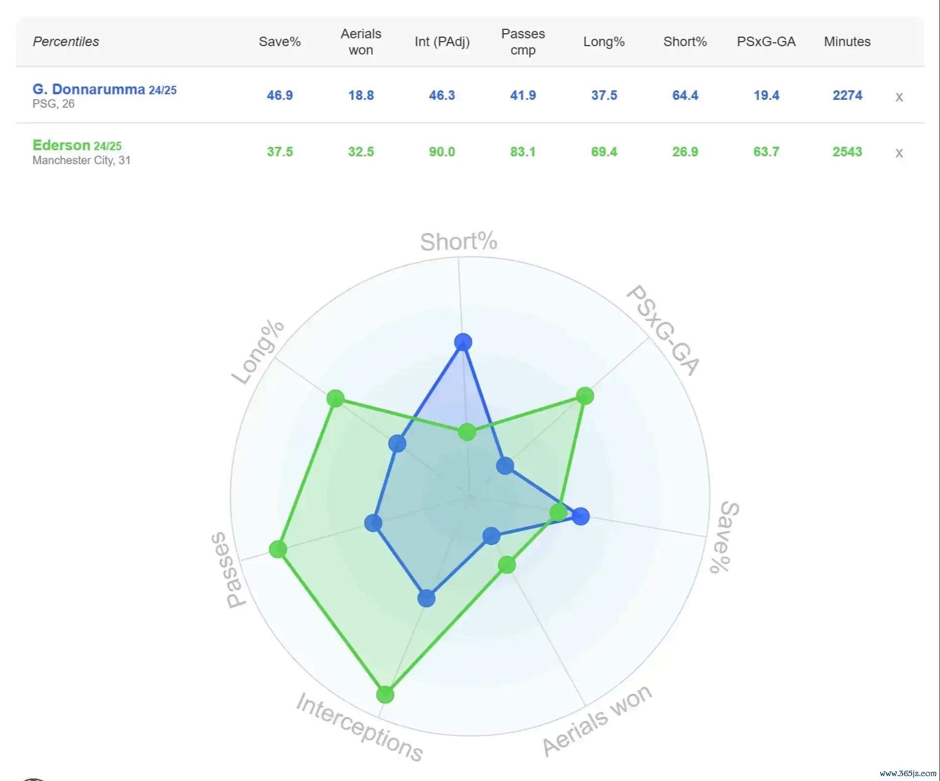The width and height of the screenshot is (940, 781).
Task: Open G. Donnarumma 24/25 player link
Action: 104,90
